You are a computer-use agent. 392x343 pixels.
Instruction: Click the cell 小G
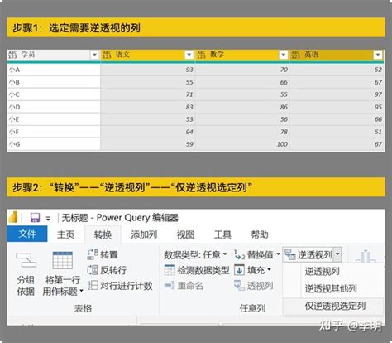click(54, 144)
